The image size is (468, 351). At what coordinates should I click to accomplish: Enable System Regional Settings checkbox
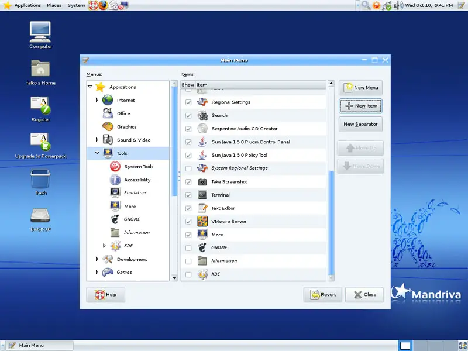point(188,168)
